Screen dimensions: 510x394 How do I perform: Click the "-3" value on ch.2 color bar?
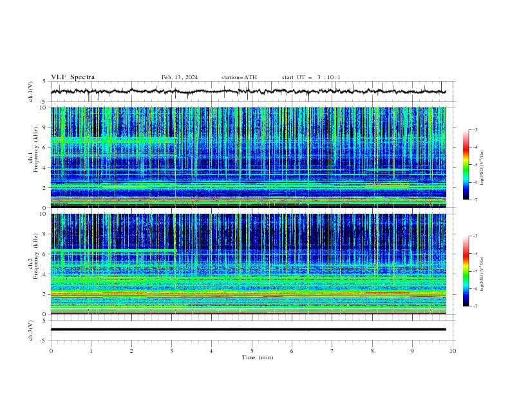tap(475, 236)
